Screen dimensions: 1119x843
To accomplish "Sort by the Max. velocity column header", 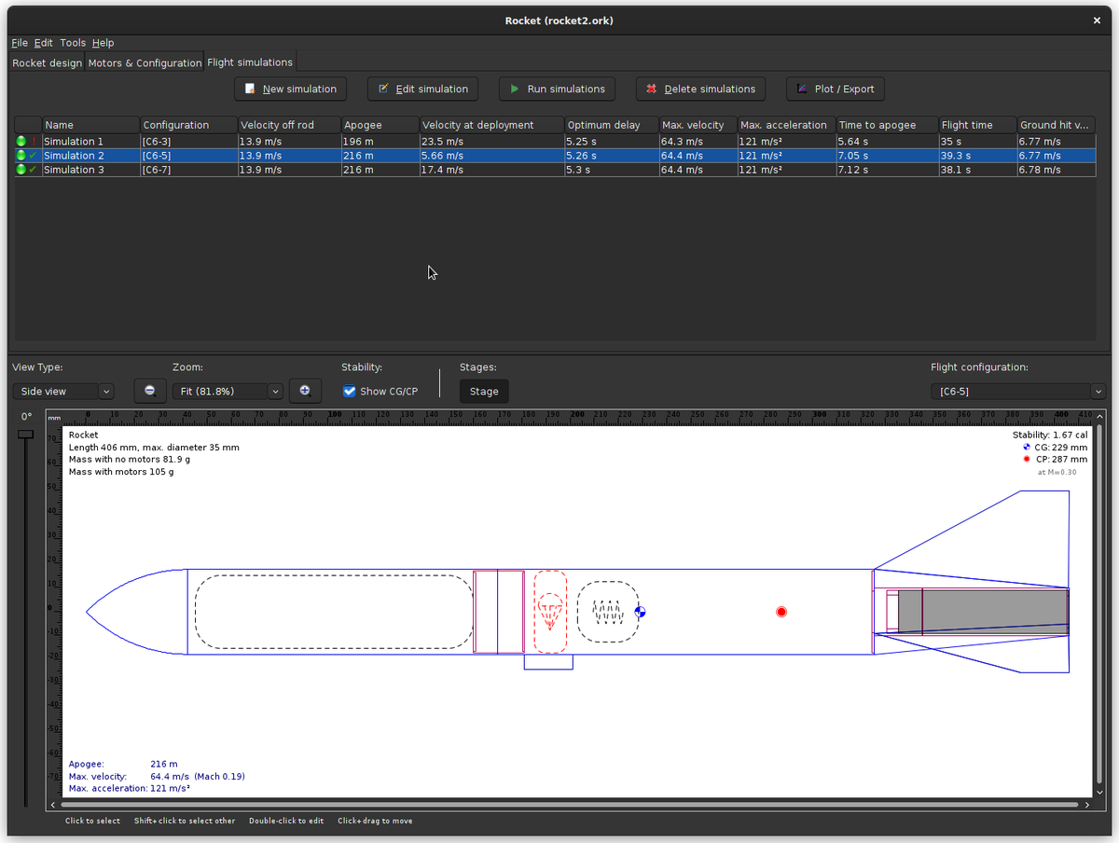I will [x=698, y=125].
